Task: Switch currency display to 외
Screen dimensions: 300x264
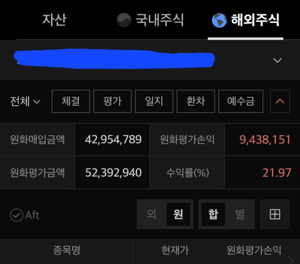Action: pos(151,214)
